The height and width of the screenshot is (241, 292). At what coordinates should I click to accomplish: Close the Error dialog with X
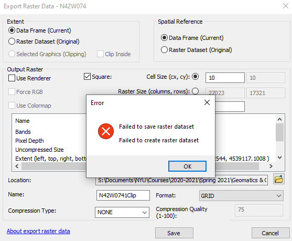(207, 102)
